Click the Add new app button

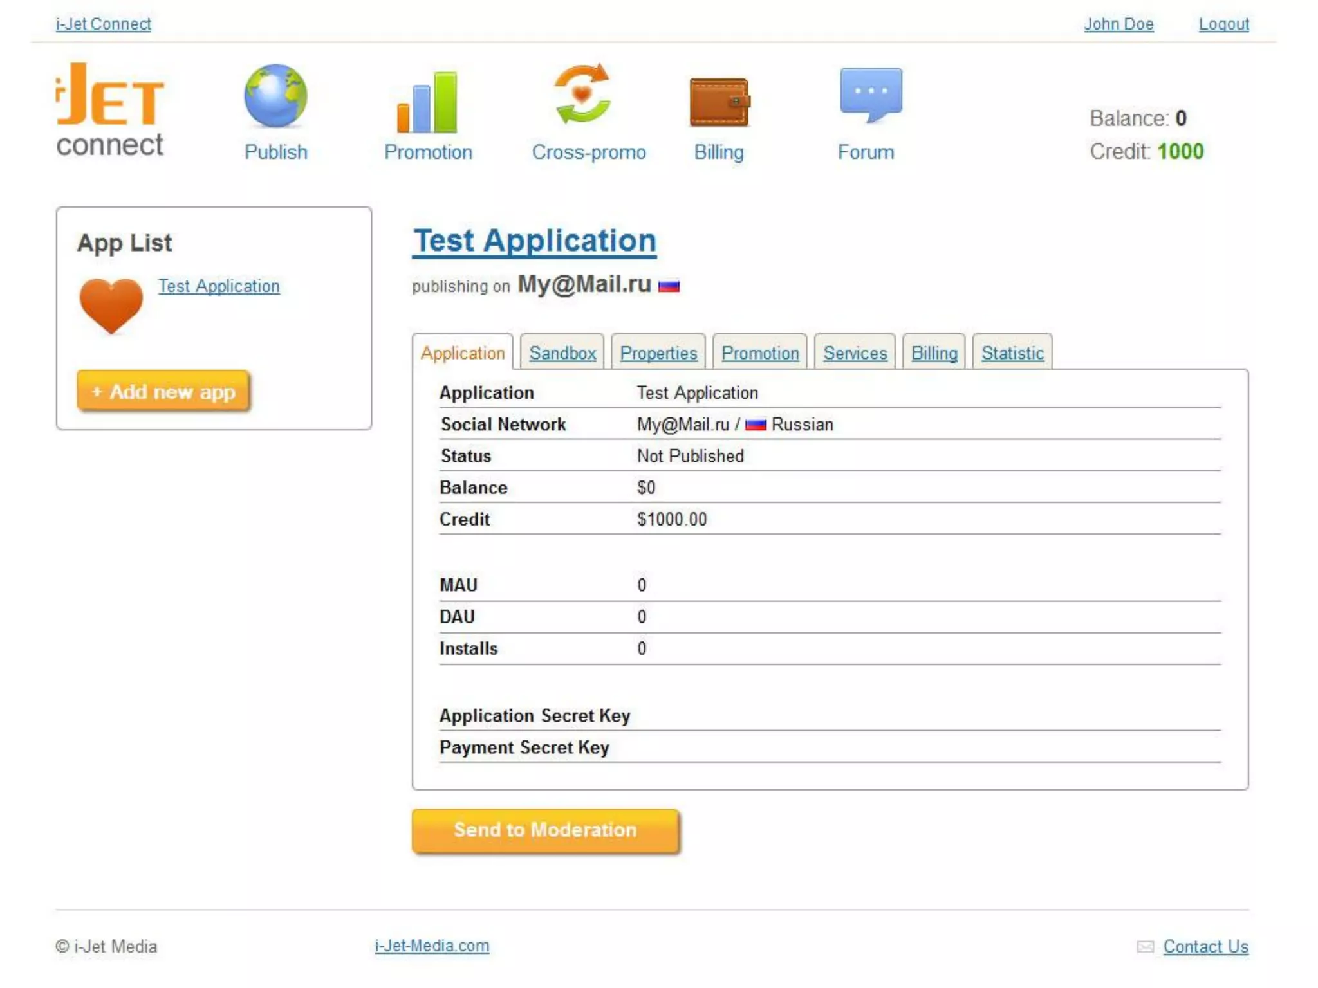(163, 391)
